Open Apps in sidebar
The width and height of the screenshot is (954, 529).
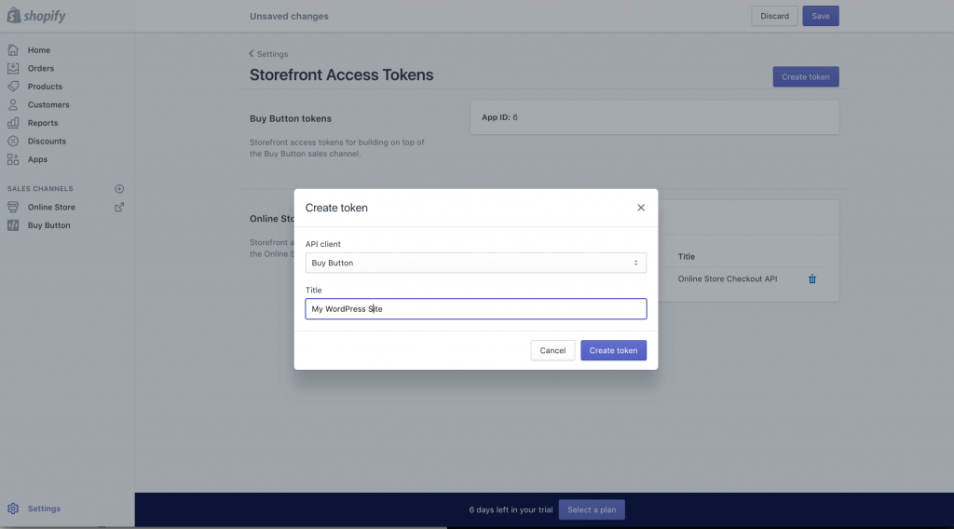(37, 159)
